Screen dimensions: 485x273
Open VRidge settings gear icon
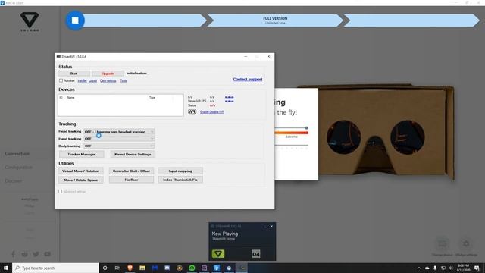click(x=466, y=244)
